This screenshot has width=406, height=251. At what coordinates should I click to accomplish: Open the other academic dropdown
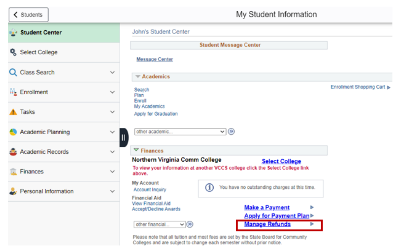(x=180, y=132)
